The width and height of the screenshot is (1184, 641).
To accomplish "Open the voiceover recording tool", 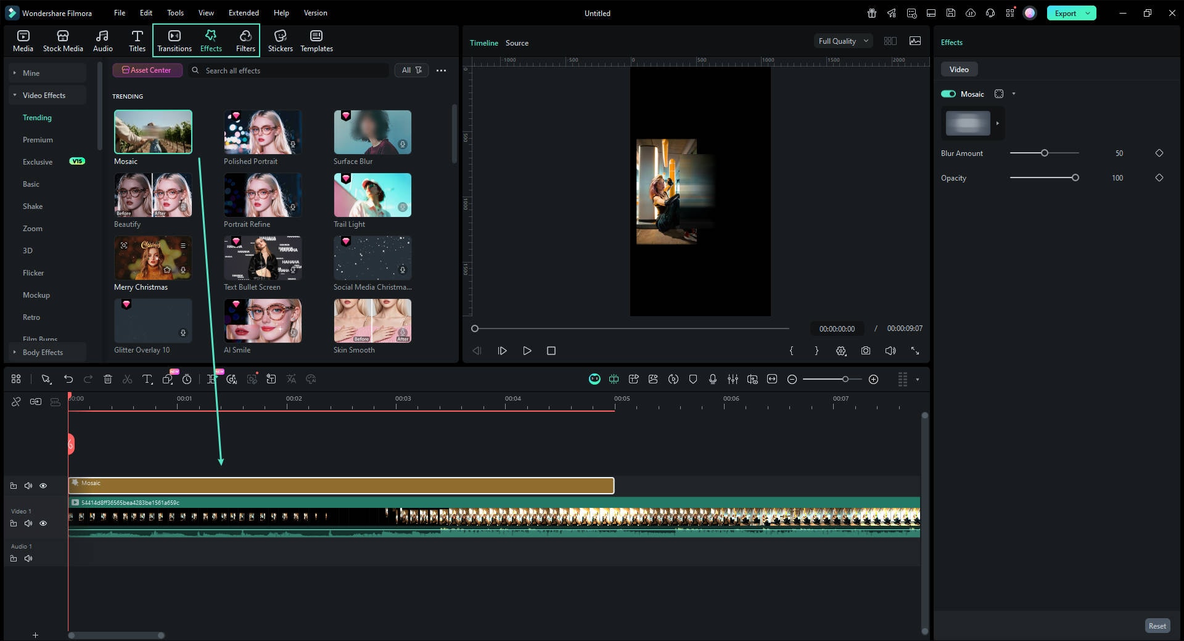I will [713, 379].
